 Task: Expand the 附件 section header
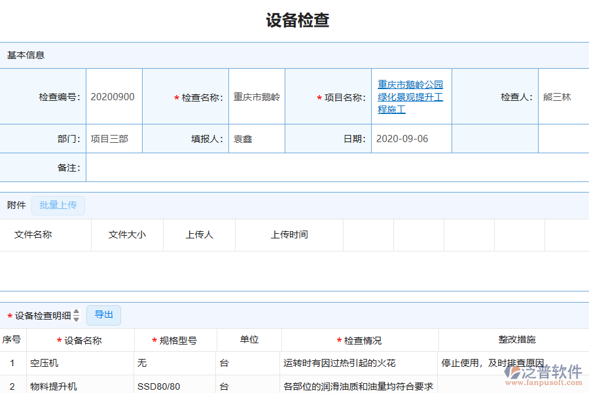pyautogui.click(x=15, y=205)
